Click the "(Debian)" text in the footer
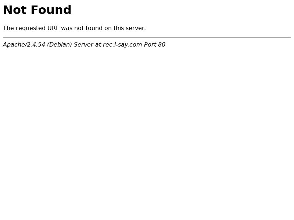The image size is (294, 220). pos(60,44)
